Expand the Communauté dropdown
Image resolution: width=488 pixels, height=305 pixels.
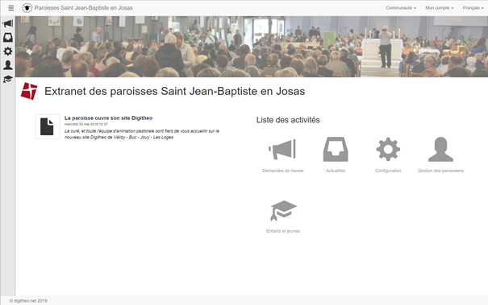click(x=401, y=8)
